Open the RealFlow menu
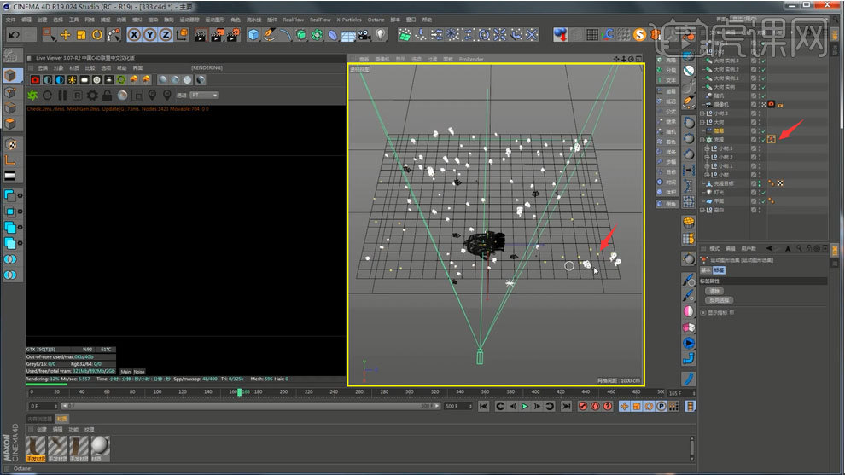This screenshot has height=475, width=845. [x=293, y=19]
